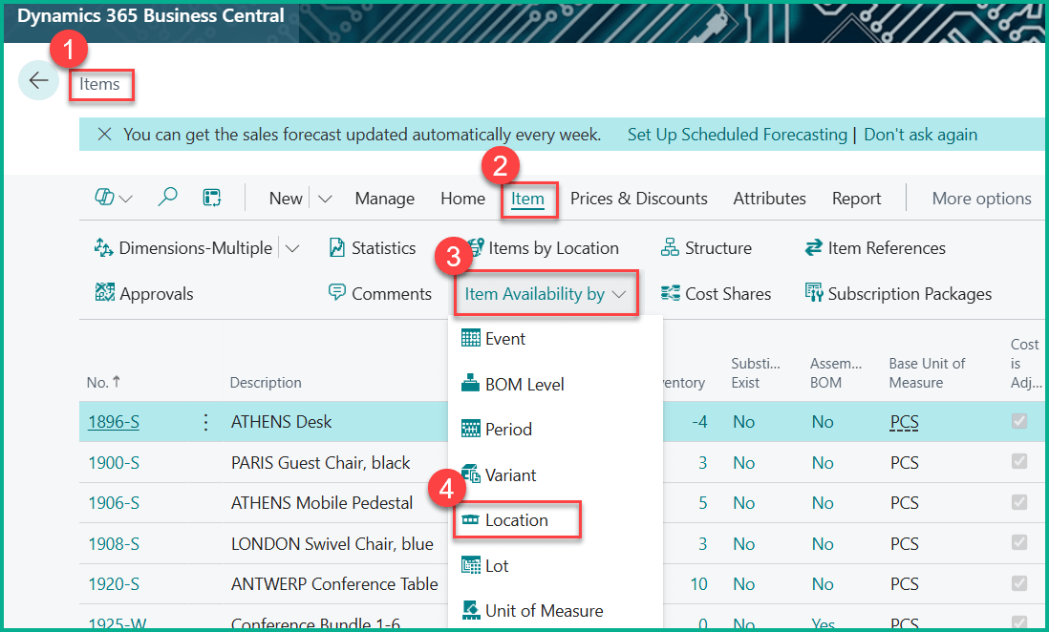Click inventory value -4 for ATHENS Desk
This screenshot has width=1049, height=632.
coord(699,422)
